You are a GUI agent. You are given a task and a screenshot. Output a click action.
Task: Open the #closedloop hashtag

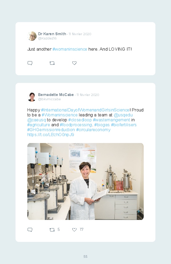(x=80, y=120)
